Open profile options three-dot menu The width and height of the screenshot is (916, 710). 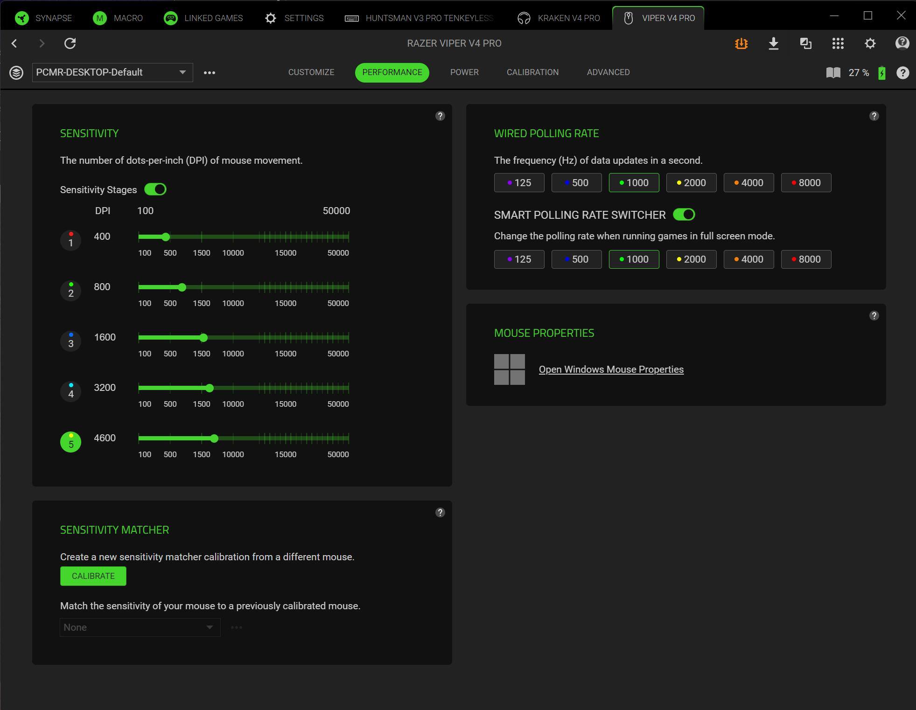tap(210, 73)
